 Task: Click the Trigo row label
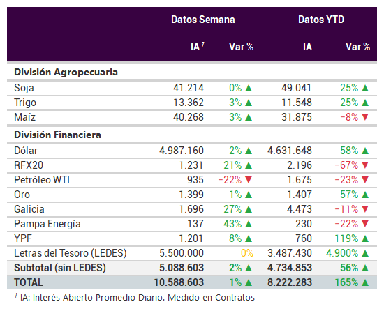(25, 103)
